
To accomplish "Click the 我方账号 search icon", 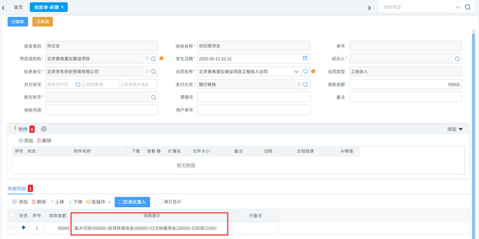I will [x=153, y=97].
